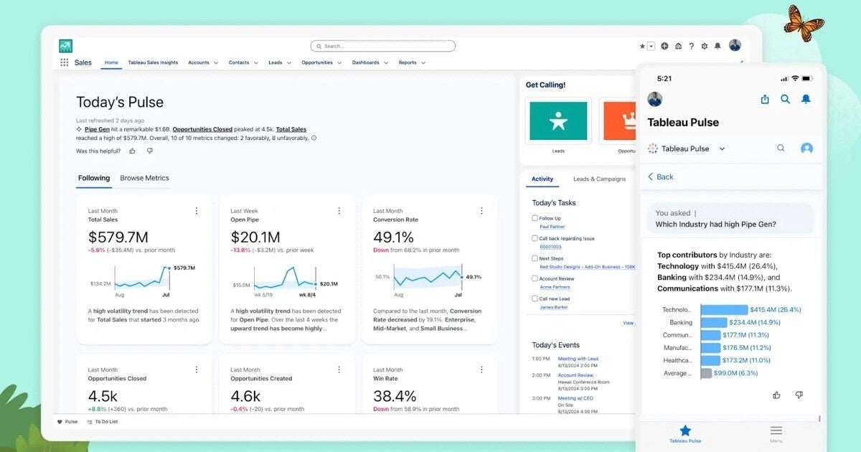Image resolution: width=861 pixels, height=452 pixels.
Task: Select the Browse Metrics tab
Action: tap(144, 178)
